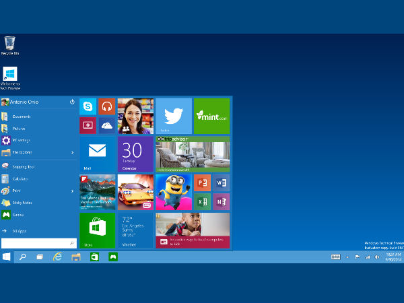Open the OneDrive cloud tile
This screenshot has width=404, height=303.
(106, 125)
